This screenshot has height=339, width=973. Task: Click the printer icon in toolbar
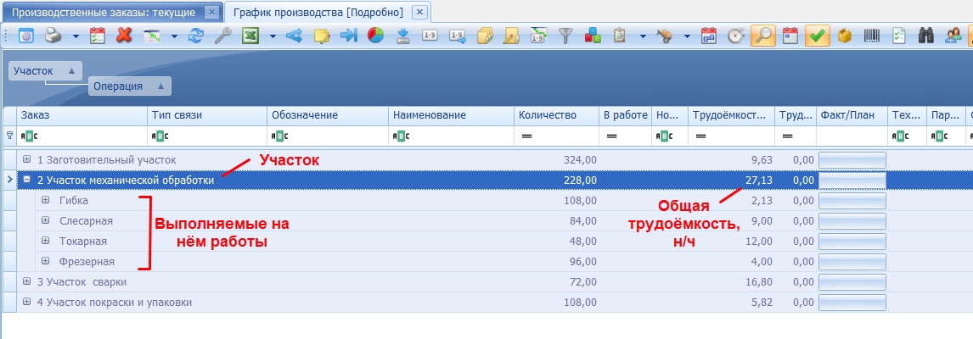click(53, 36)
